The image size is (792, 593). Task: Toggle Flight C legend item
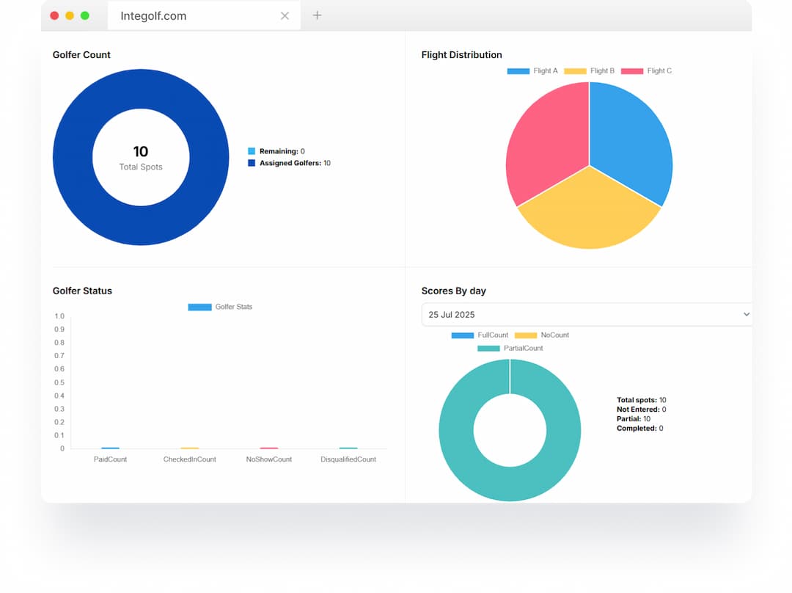646,71
